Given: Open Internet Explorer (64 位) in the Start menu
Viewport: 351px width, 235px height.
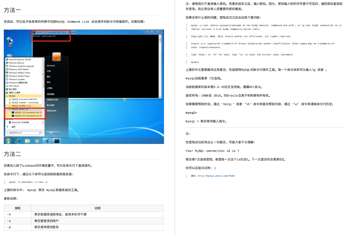Looking at the screenshot, I should (18, 59).
